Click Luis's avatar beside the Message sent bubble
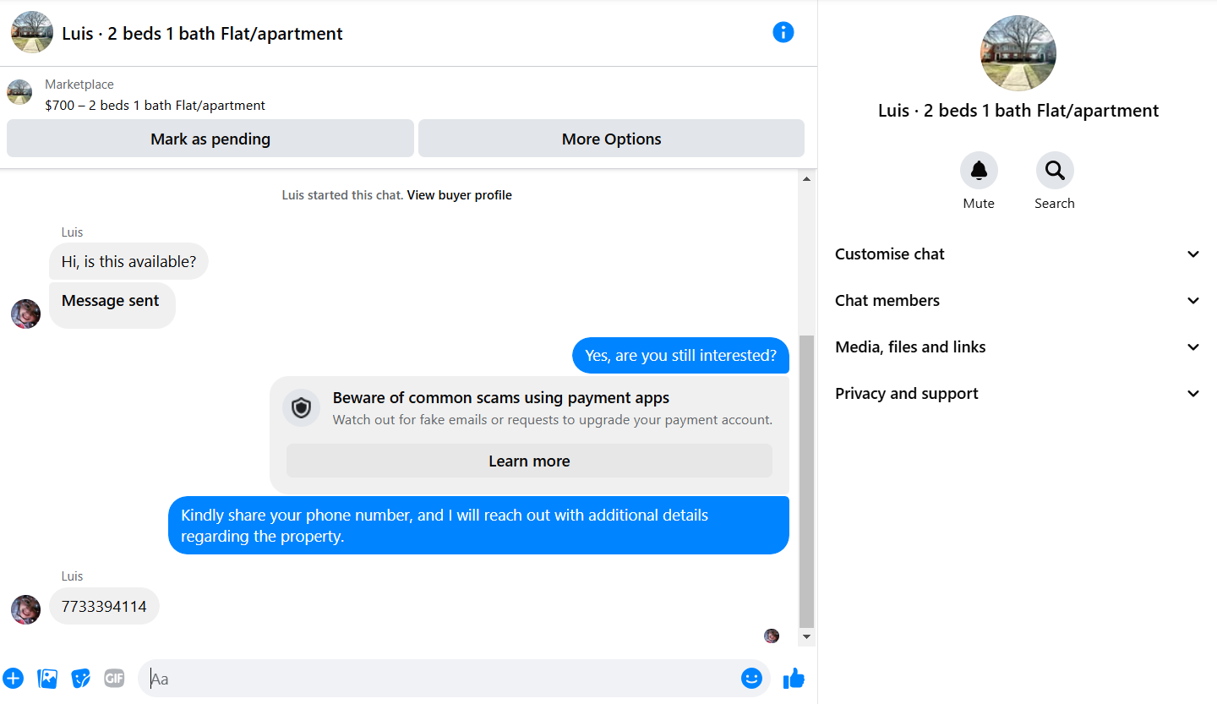Viewport: 1217px width, 704px height. (25, 314)
